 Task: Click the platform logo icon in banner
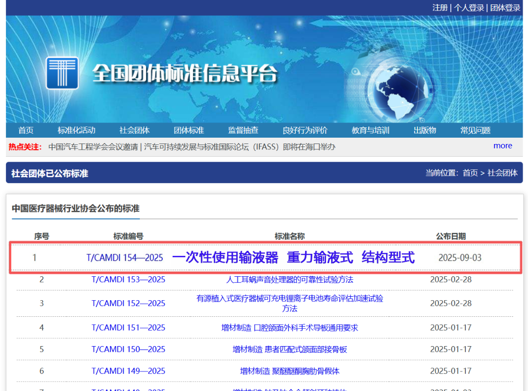(62, 73)
